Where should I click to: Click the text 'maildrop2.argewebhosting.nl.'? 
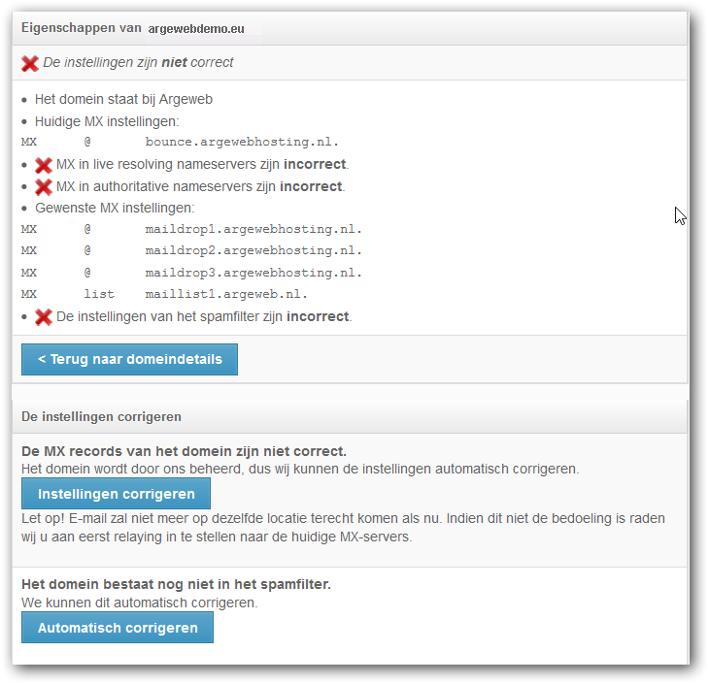coord(253,250)
